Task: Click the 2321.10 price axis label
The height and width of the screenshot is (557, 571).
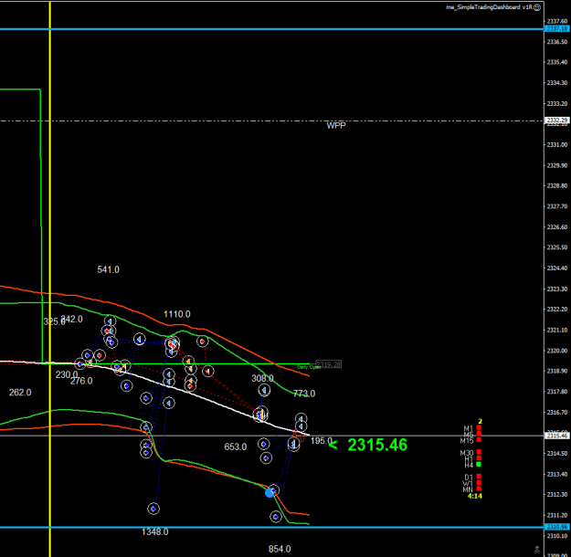Action: (x=557, y=330)
